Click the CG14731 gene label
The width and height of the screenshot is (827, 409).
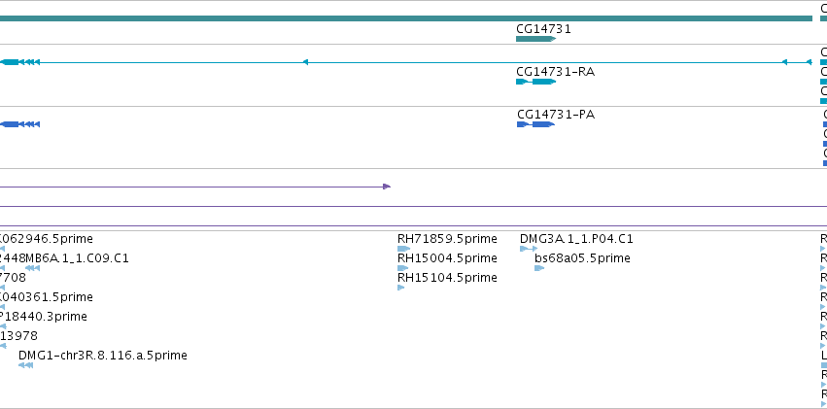543,29
